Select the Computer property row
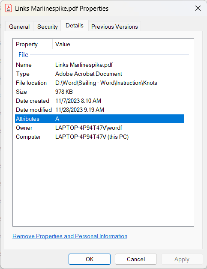 tap(99, 137)
